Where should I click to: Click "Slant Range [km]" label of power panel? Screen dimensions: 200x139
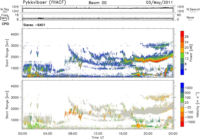(7, 53)
